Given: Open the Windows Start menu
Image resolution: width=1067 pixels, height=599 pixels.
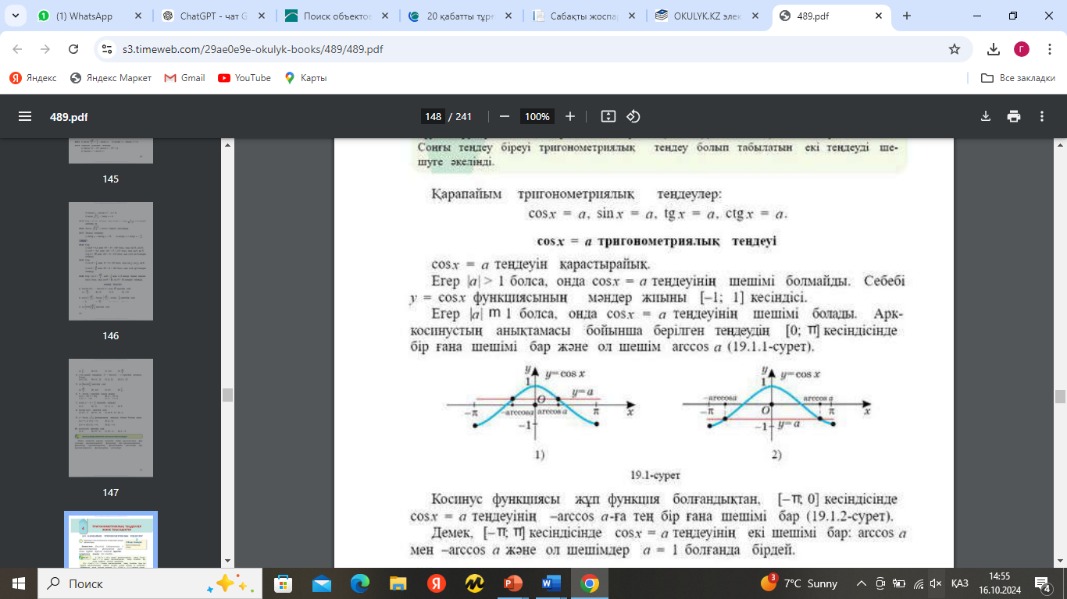Looking at the screenshot, I should 19,583.
